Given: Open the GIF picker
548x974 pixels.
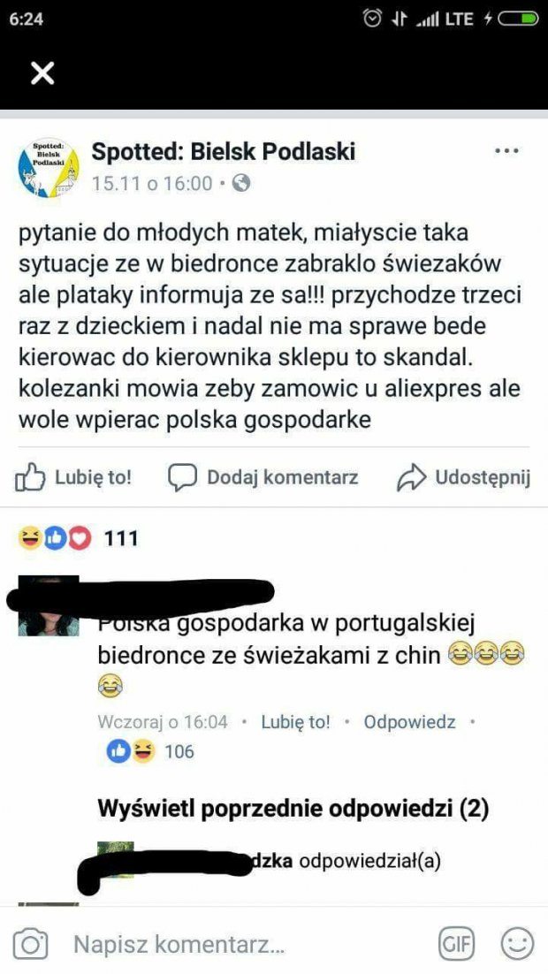Looking at the screenshot, I should 455,945.
